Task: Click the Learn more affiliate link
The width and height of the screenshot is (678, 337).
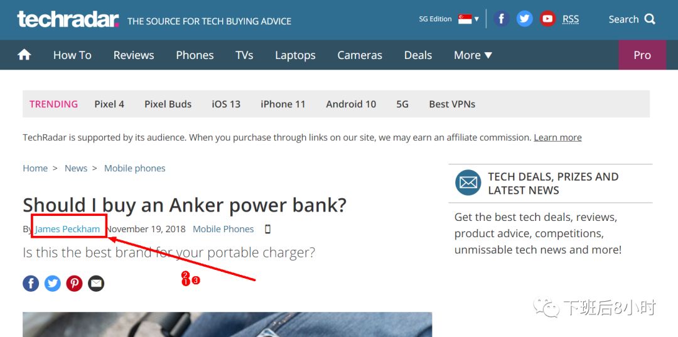Action: pos(557,137)
